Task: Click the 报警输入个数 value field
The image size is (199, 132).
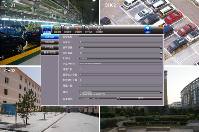Action: coord(120,75)
